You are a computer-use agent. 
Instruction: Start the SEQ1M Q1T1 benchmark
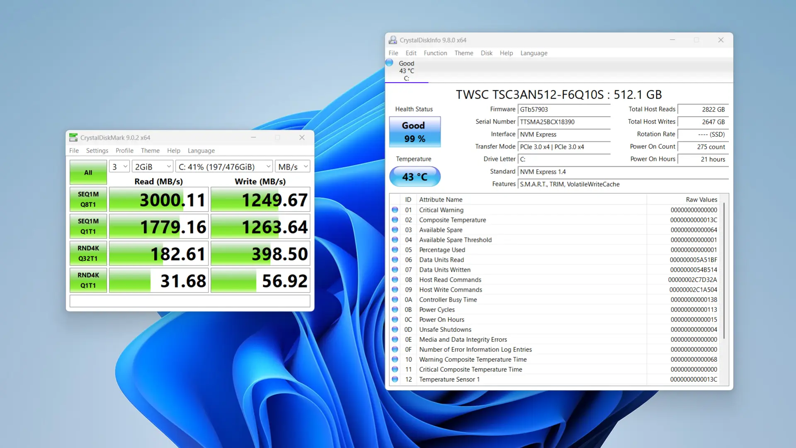88,226
